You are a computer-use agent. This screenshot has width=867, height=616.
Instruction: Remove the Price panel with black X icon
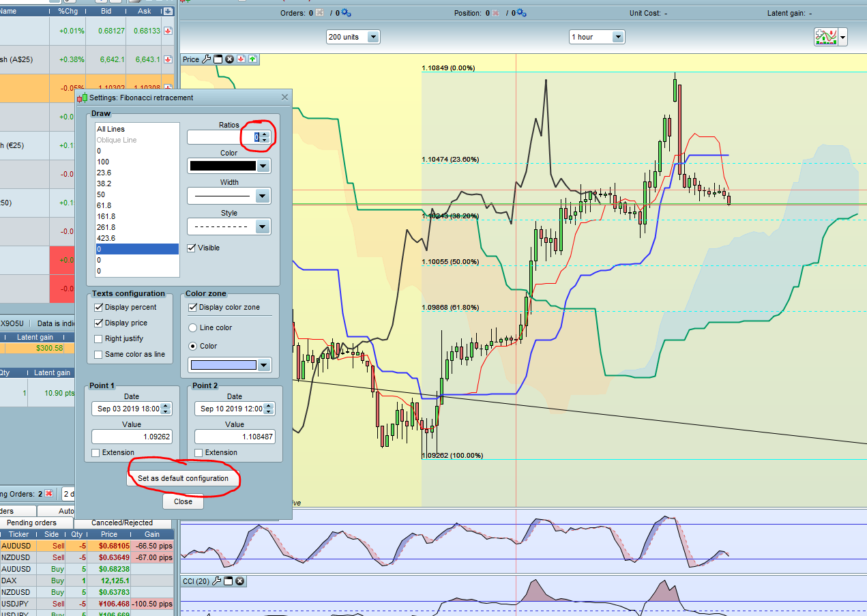pos(230,59)
